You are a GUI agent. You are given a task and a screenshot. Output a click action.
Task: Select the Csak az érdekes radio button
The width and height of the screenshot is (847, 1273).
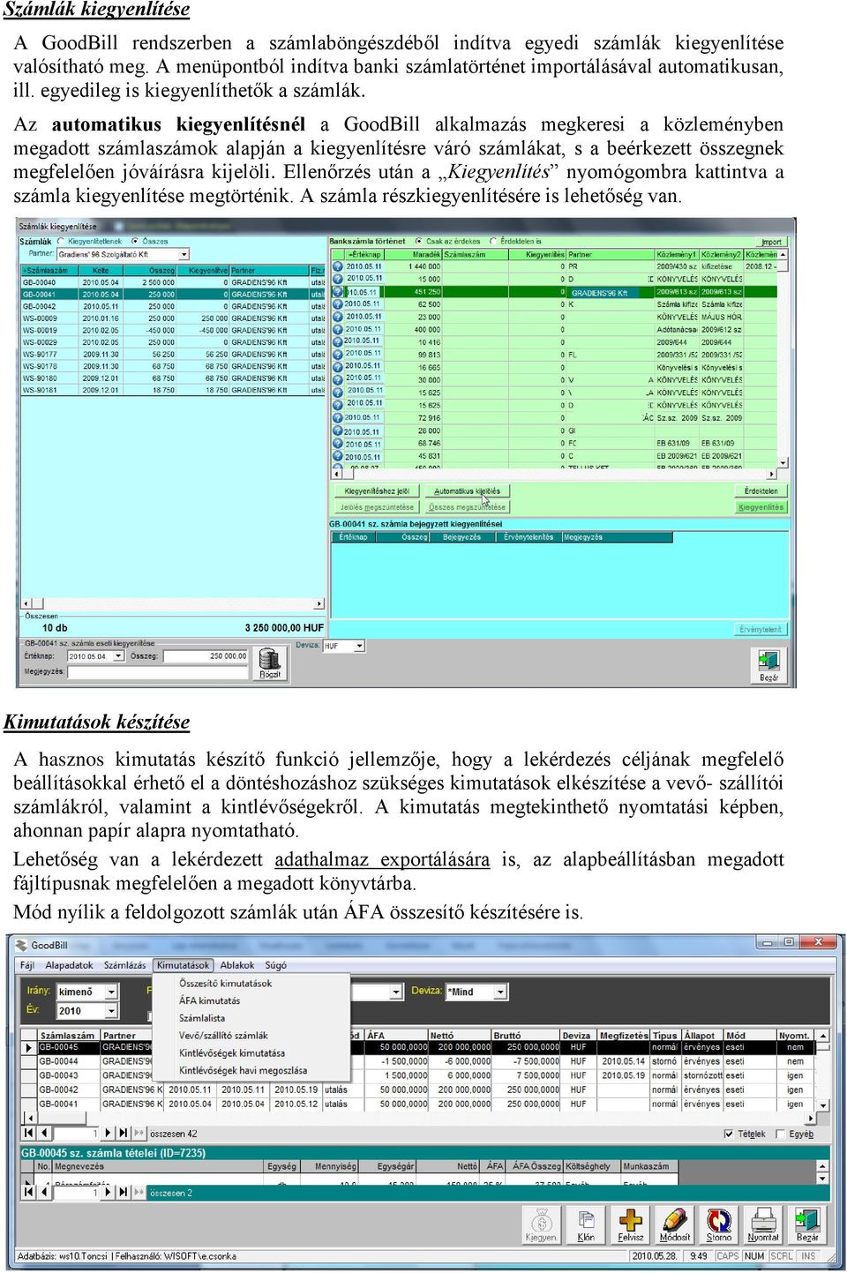tap(419, 241)
